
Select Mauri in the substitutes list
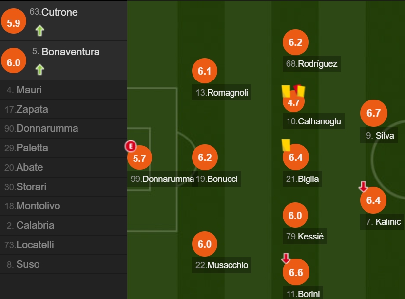pos(63,90)
